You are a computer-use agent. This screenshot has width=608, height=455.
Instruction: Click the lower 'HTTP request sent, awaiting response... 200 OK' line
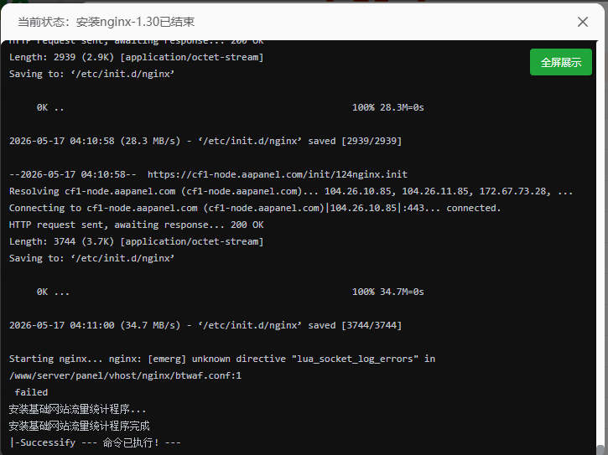pyautogui.click(x=136, y=225)
